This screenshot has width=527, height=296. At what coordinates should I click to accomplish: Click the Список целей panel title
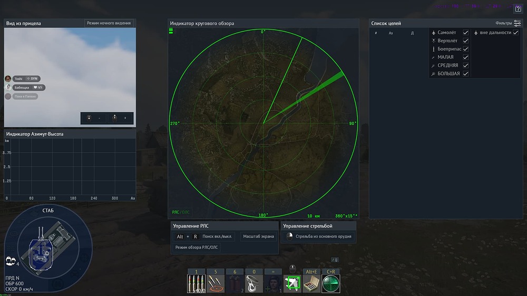click(x=386, y=23)
